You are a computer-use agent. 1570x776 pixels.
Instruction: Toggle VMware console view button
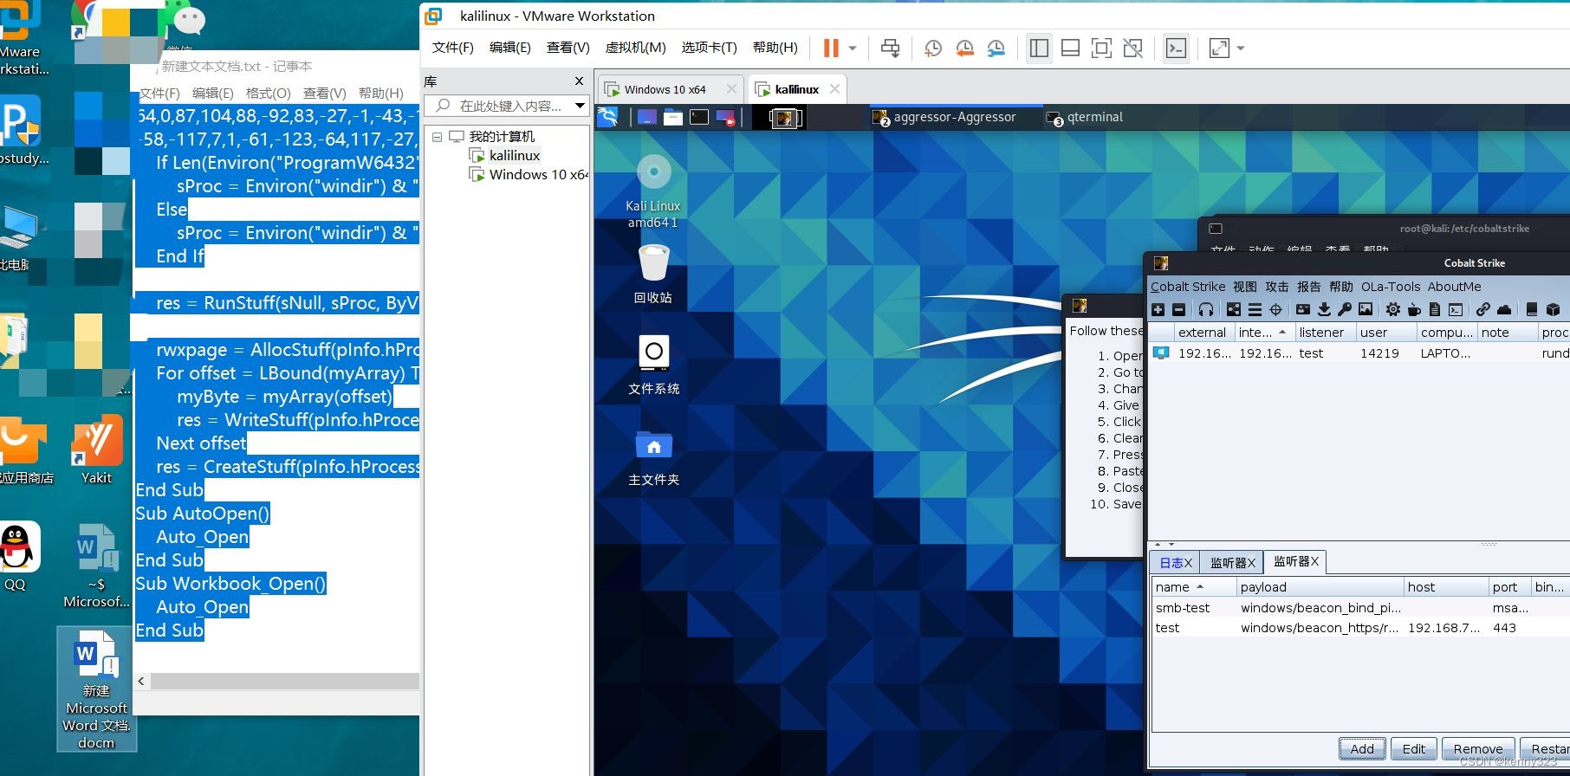coord(1176,48)
